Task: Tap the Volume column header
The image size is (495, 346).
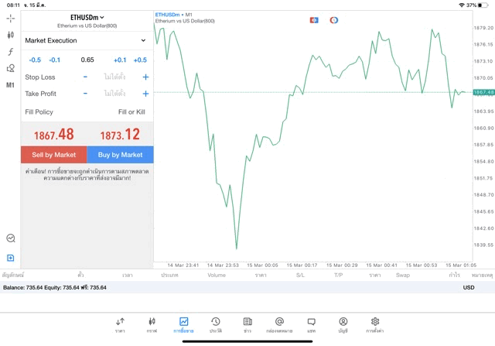Action: tap(217, 276)
